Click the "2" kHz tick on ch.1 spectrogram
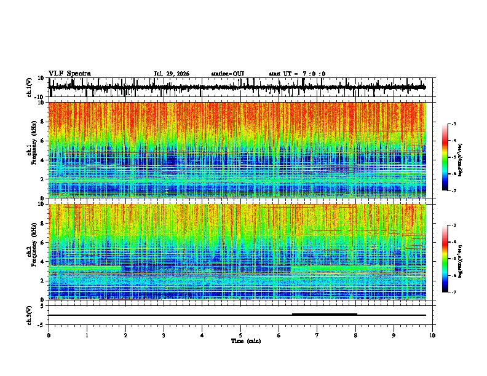The height and width of the screenshot is (376, 487). (x=42, y=179)
